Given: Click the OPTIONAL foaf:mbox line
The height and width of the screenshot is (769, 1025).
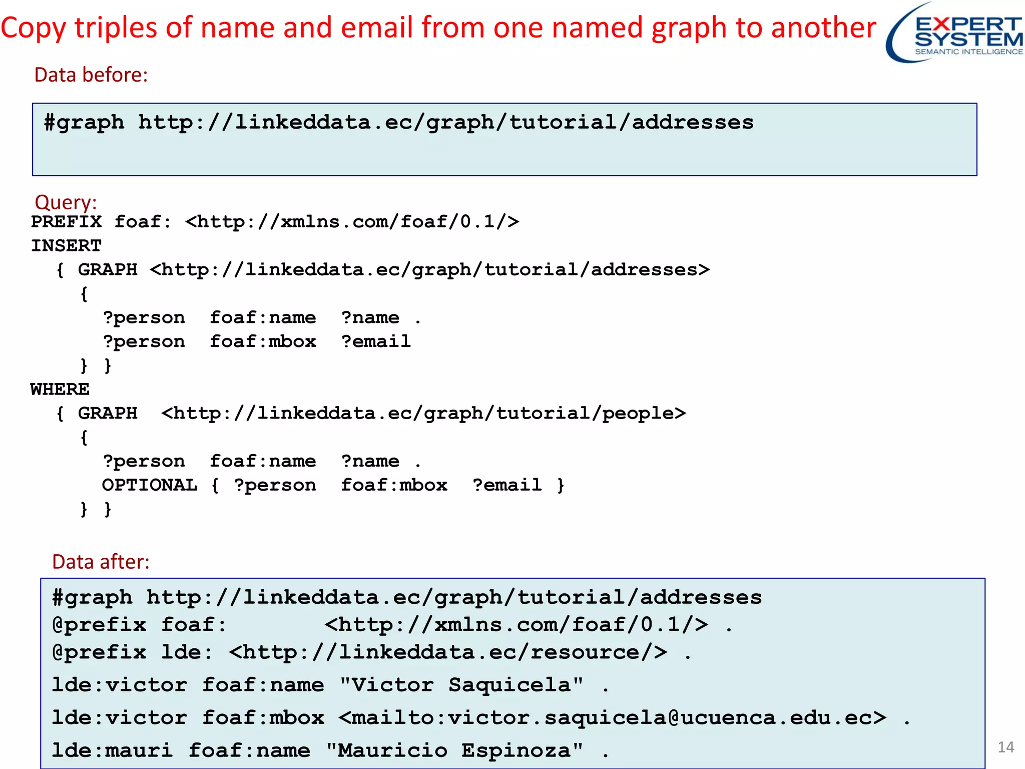Looking at the screenshot, I should tap(333, 485).
